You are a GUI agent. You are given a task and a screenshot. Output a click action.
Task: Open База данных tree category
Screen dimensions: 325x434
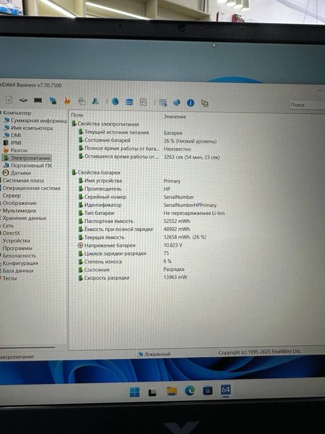(18, 271)
